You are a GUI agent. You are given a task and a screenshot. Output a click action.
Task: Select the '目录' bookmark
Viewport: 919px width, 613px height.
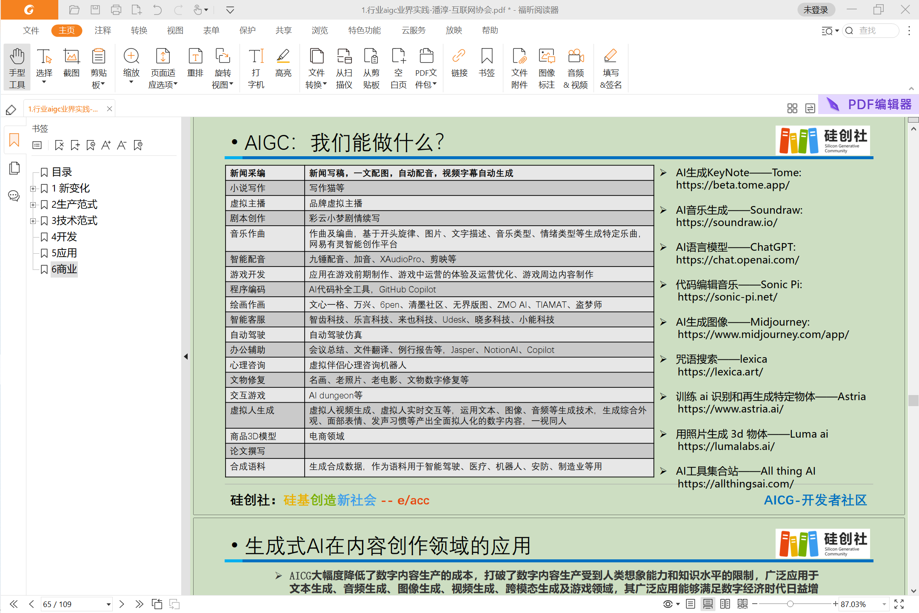(62, 172)
